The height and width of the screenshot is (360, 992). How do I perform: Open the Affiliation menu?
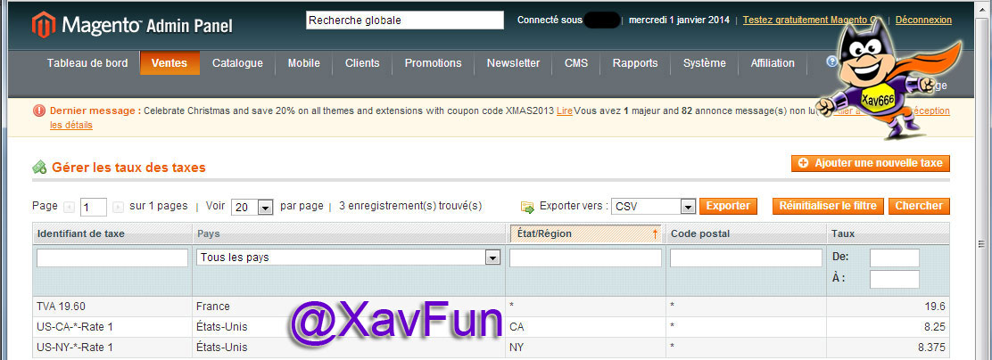click(x=773, y=63)
